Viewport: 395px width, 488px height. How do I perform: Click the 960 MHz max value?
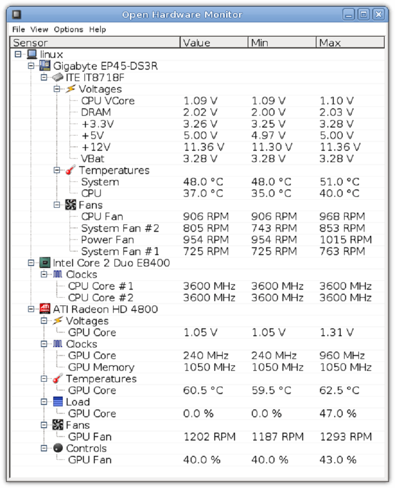[342, 355]
